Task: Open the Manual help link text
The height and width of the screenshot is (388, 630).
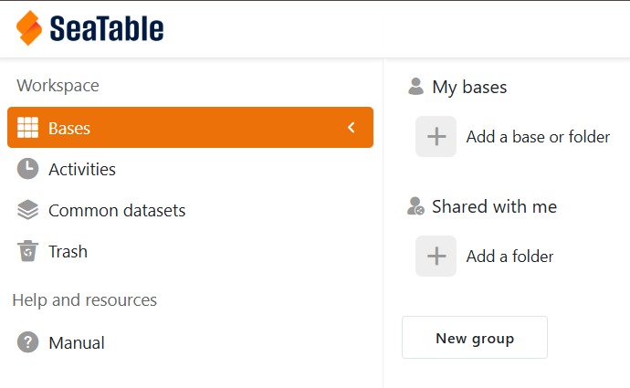Action: (x=77, y=343)
